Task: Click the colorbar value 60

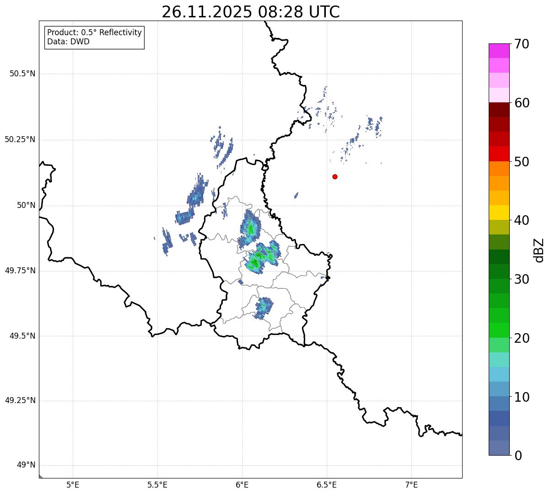Action: 522,103
